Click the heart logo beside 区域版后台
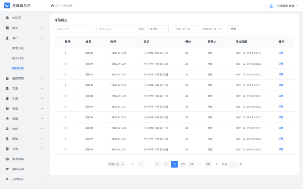Viewport: 303px width, 189px height. 7,6
